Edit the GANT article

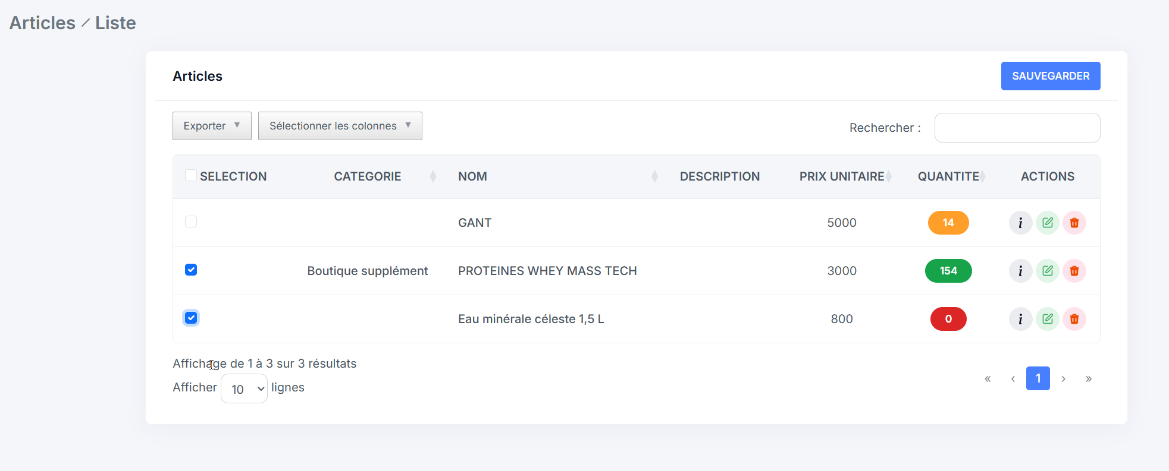point(1048,223)
